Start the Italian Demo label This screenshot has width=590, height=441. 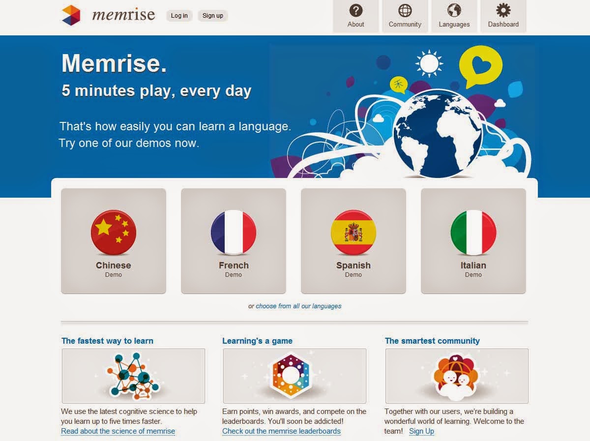click(x=473, y=275)
